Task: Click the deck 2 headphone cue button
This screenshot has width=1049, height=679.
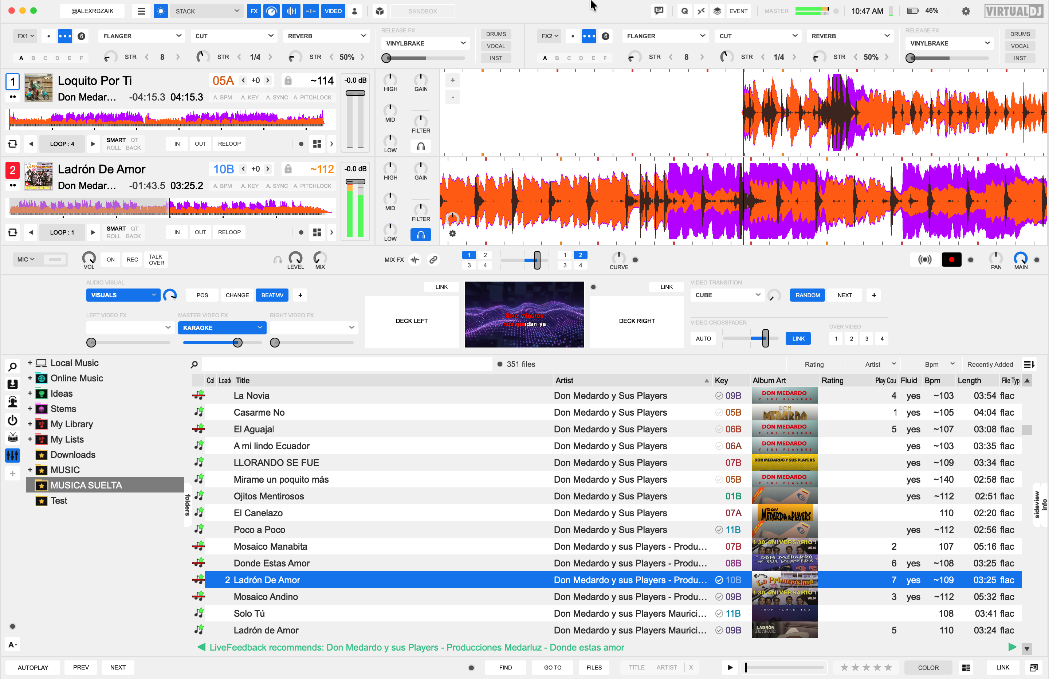Action: [420, 235]
